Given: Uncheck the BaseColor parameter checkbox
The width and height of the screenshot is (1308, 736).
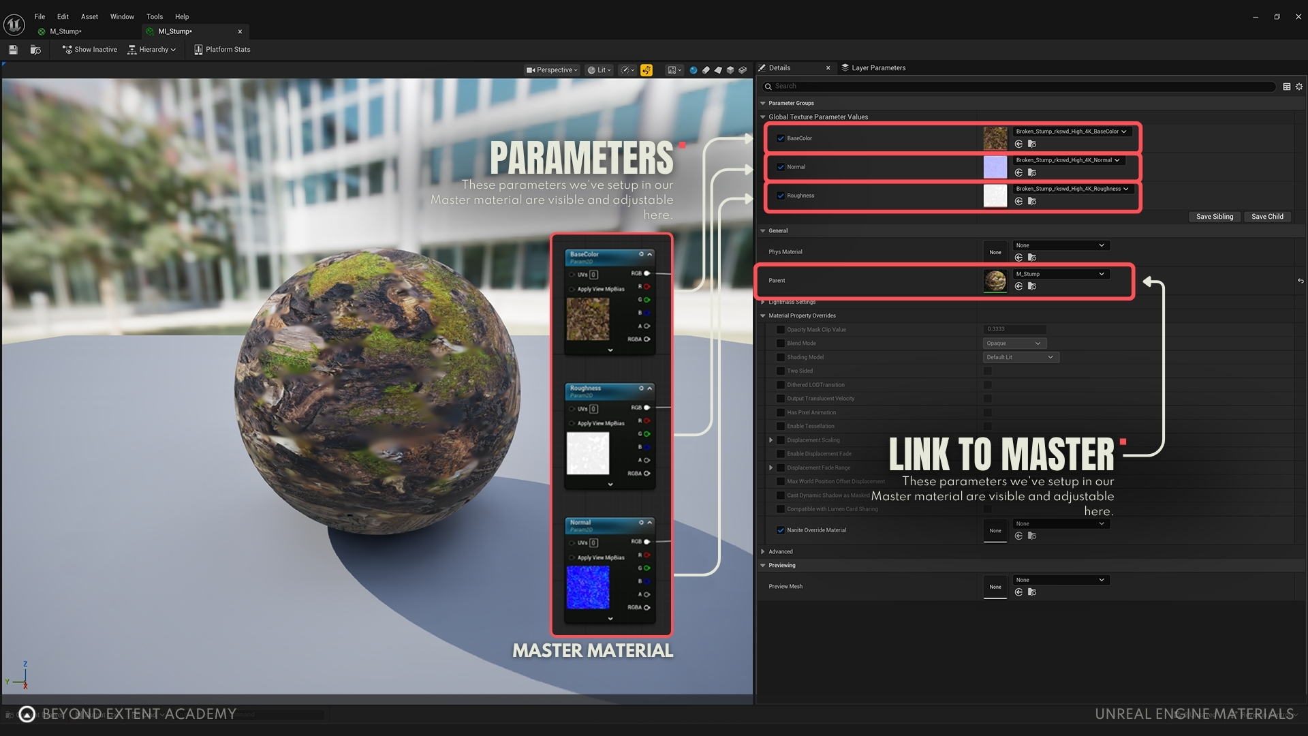Looking at the screenshot, I should pos(781,138).
